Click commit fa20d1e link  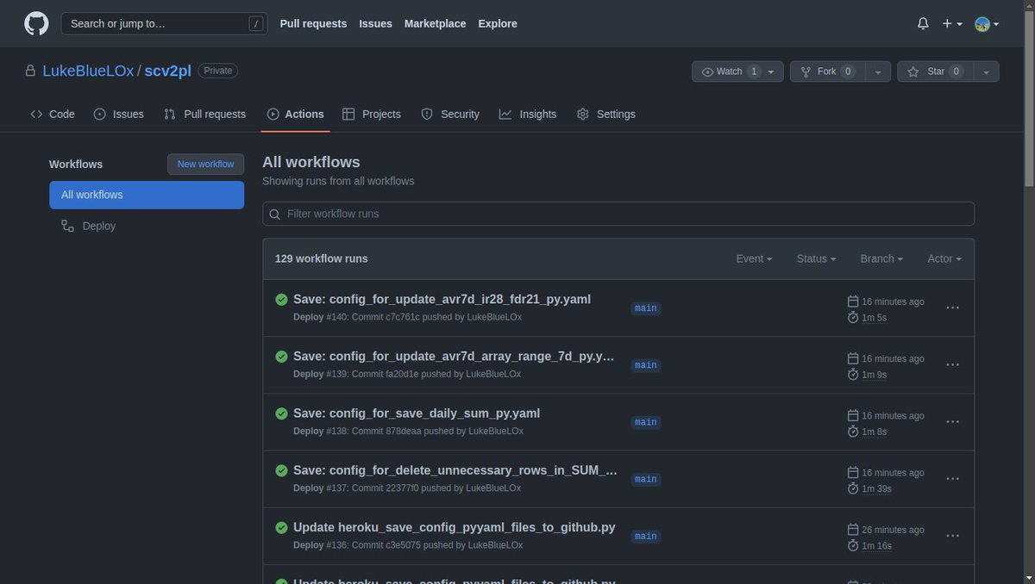pos(401,374)
